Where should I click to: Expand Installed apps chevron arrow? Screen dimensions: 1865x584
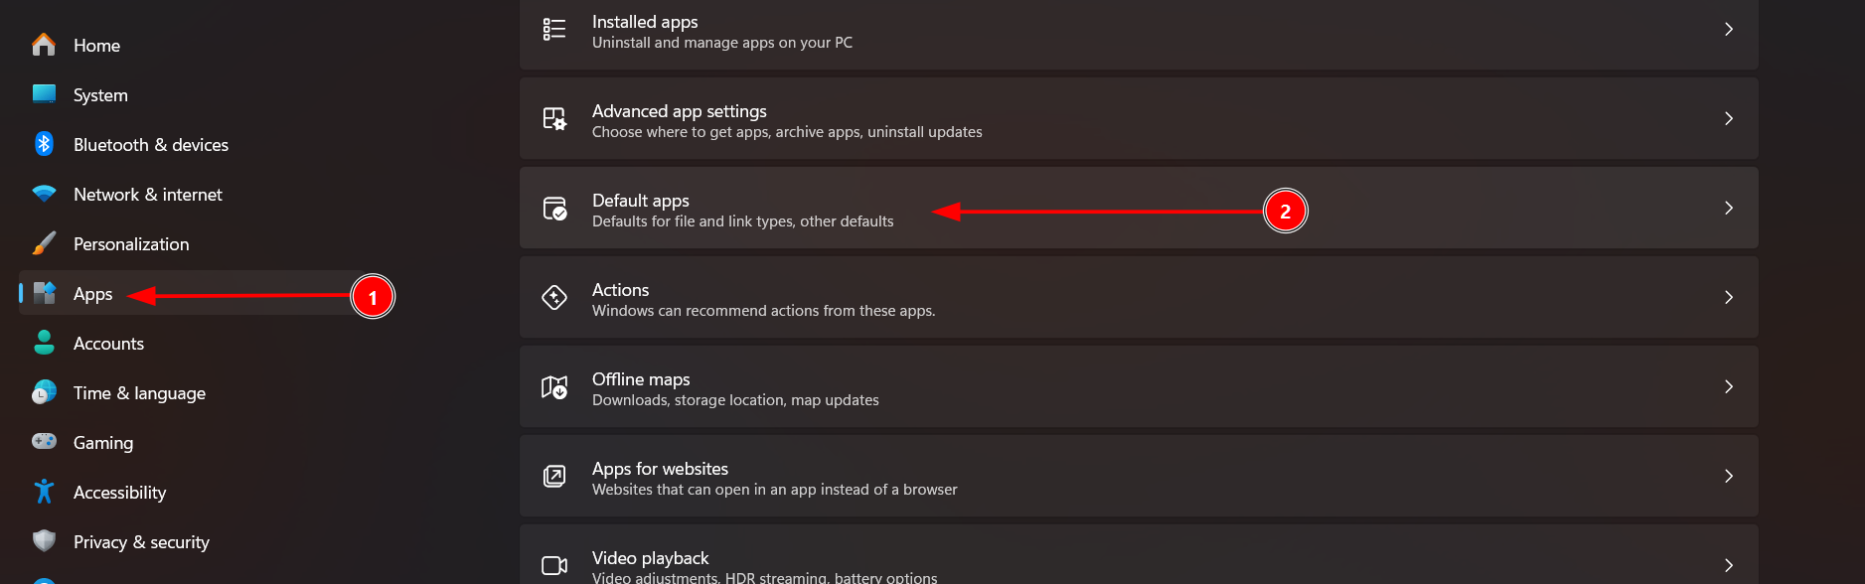[x=1728, y=30]
